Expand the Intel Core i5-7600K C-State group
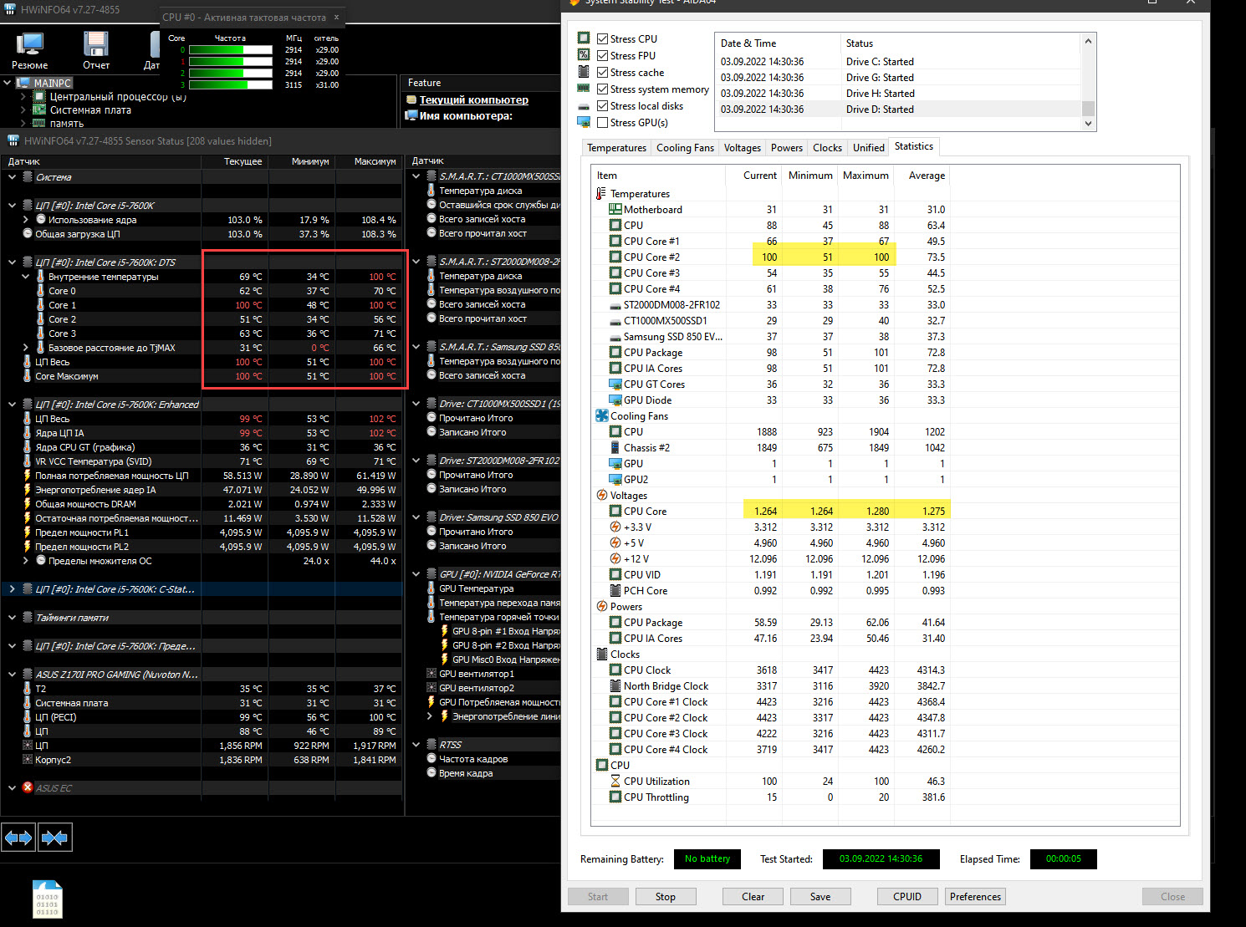The height and width of the screenshot is (927, 1246). [12, 589]
